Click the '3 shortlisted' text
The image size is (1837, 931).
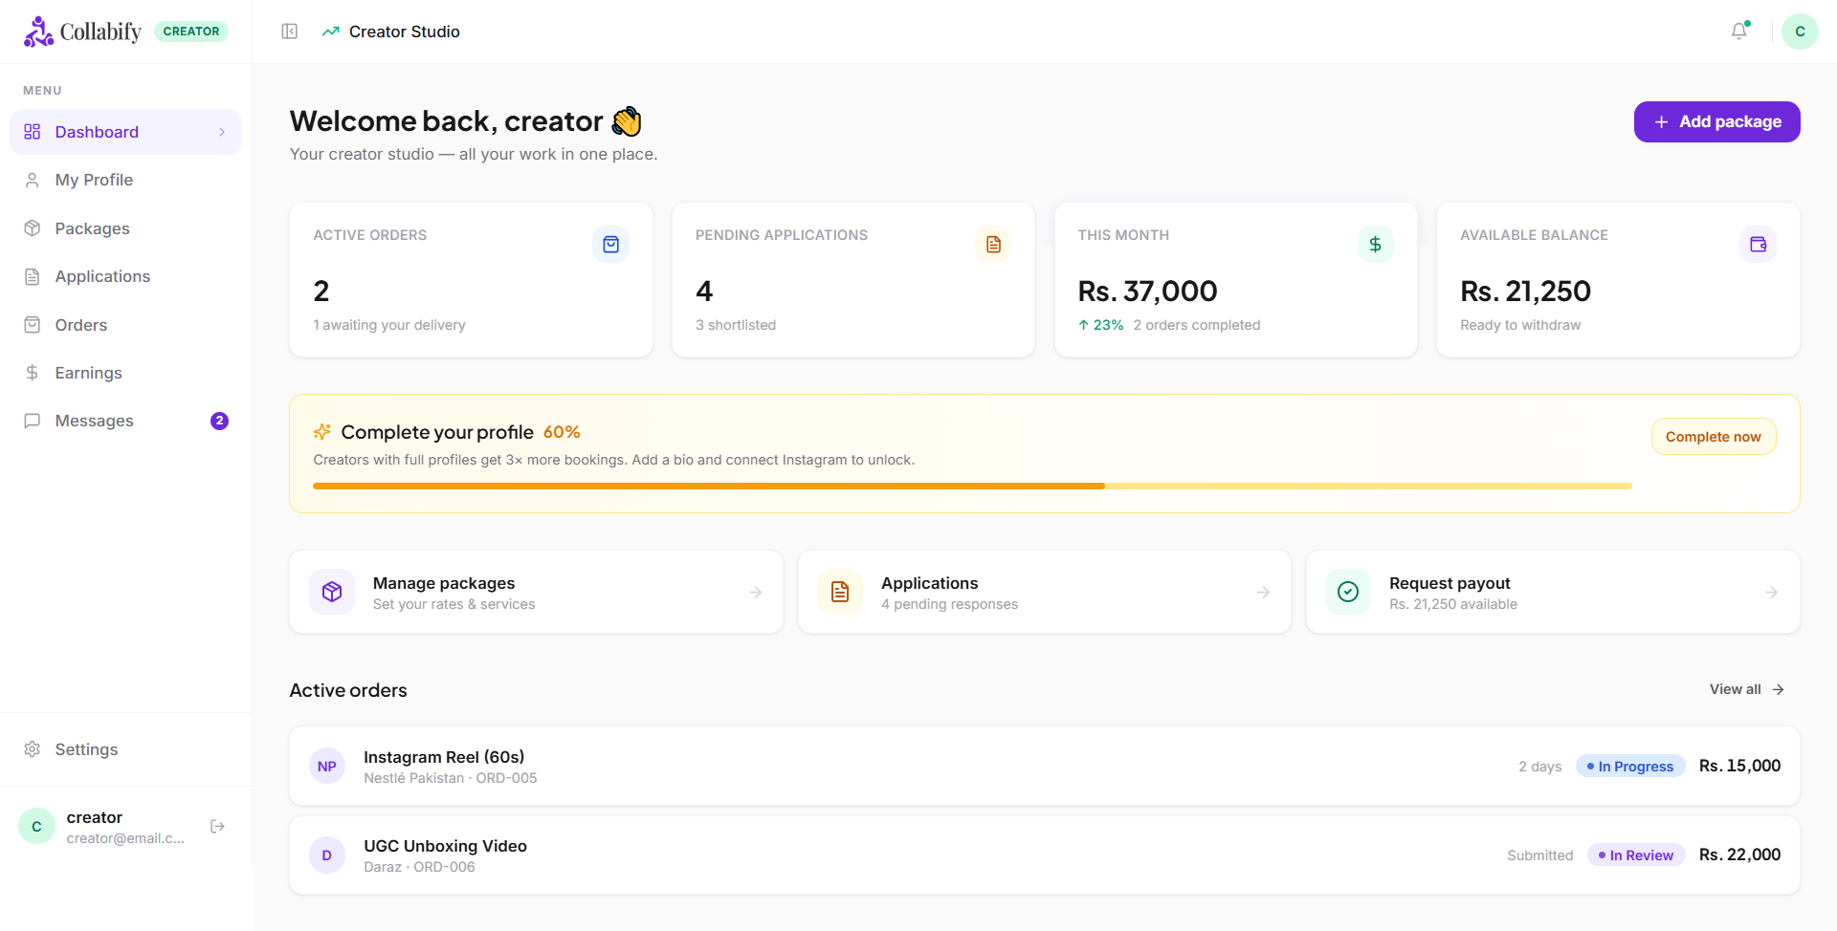click(x=736, y=325)
